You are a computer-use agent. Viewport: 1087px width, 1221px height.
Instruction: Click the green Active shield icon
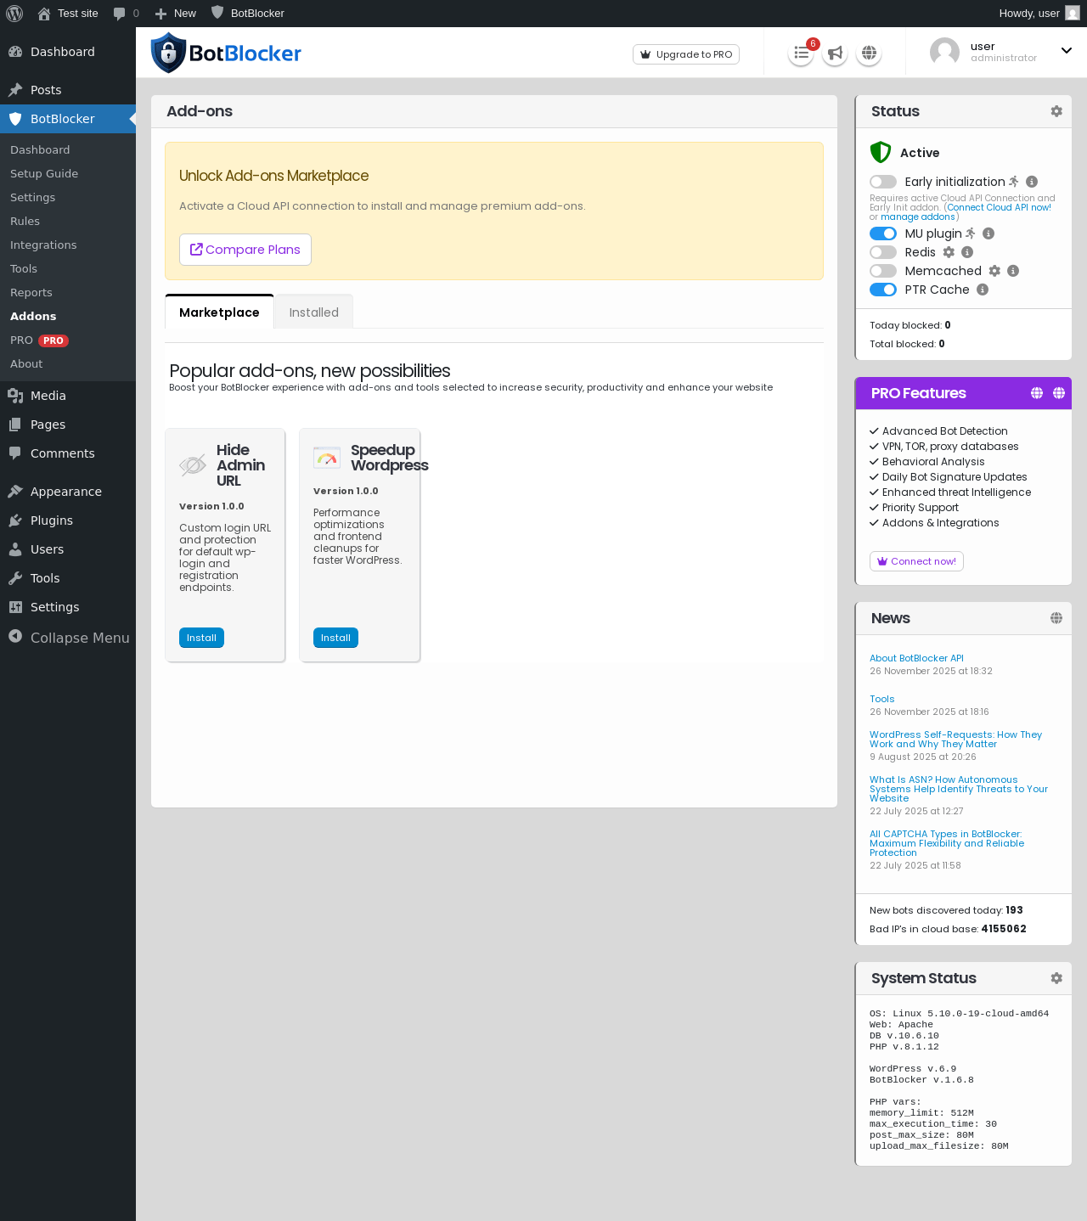click(x=881, y=152)
